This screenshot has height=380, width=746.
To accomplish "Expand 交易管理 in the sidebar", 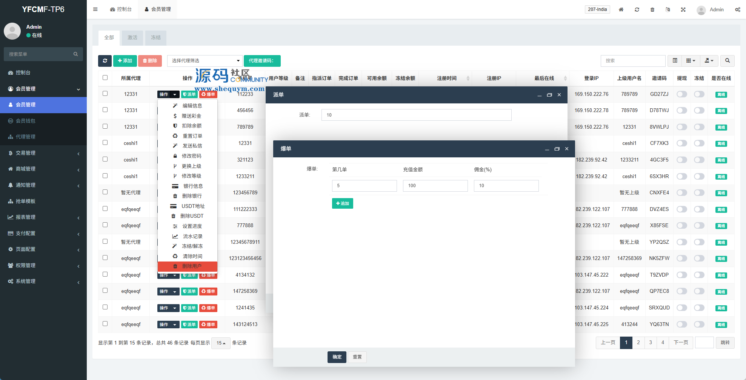I will pyautogui.click(x=43, y=153).
